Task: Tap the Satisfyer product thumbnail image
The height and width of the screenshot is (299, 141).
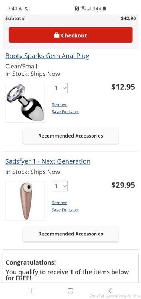Action: point(25,201)
